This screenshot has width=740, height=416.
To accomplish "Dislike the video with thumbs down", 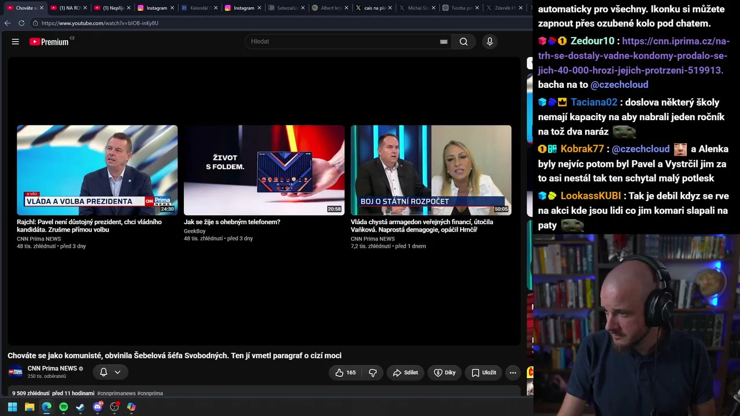I will (x=373, y=373).
